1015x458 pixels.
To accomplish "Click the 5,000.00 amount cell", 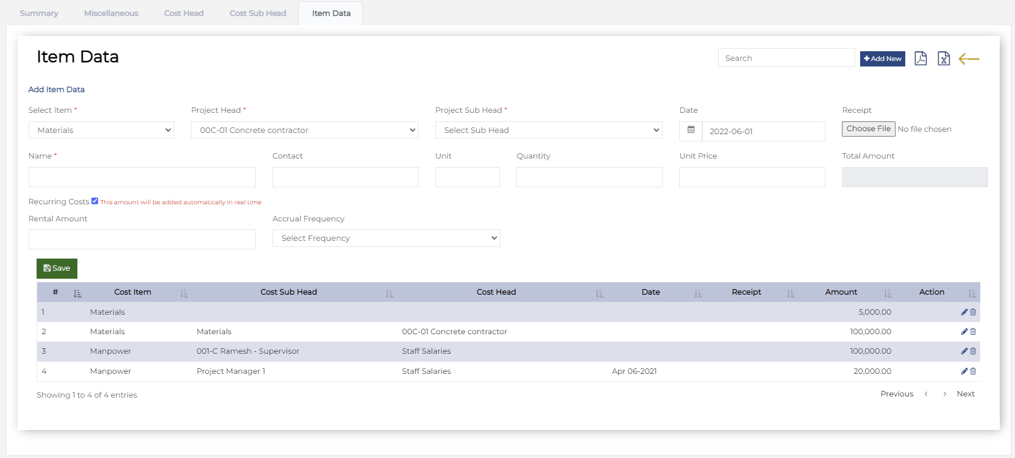I will (875, 312).
